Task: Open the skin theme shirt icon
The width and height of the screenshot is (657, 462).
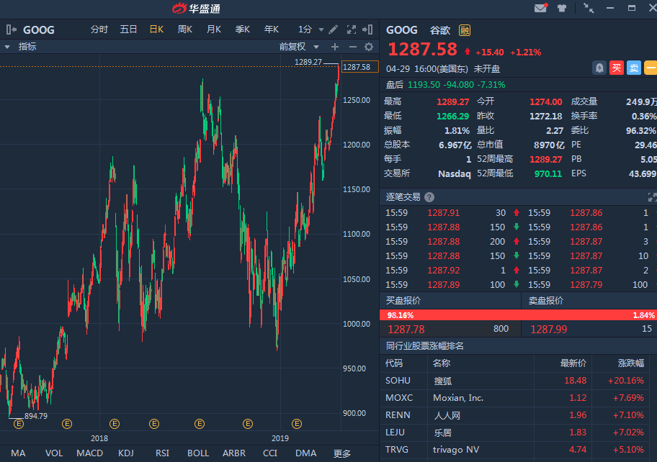Action: click(563, 9)
